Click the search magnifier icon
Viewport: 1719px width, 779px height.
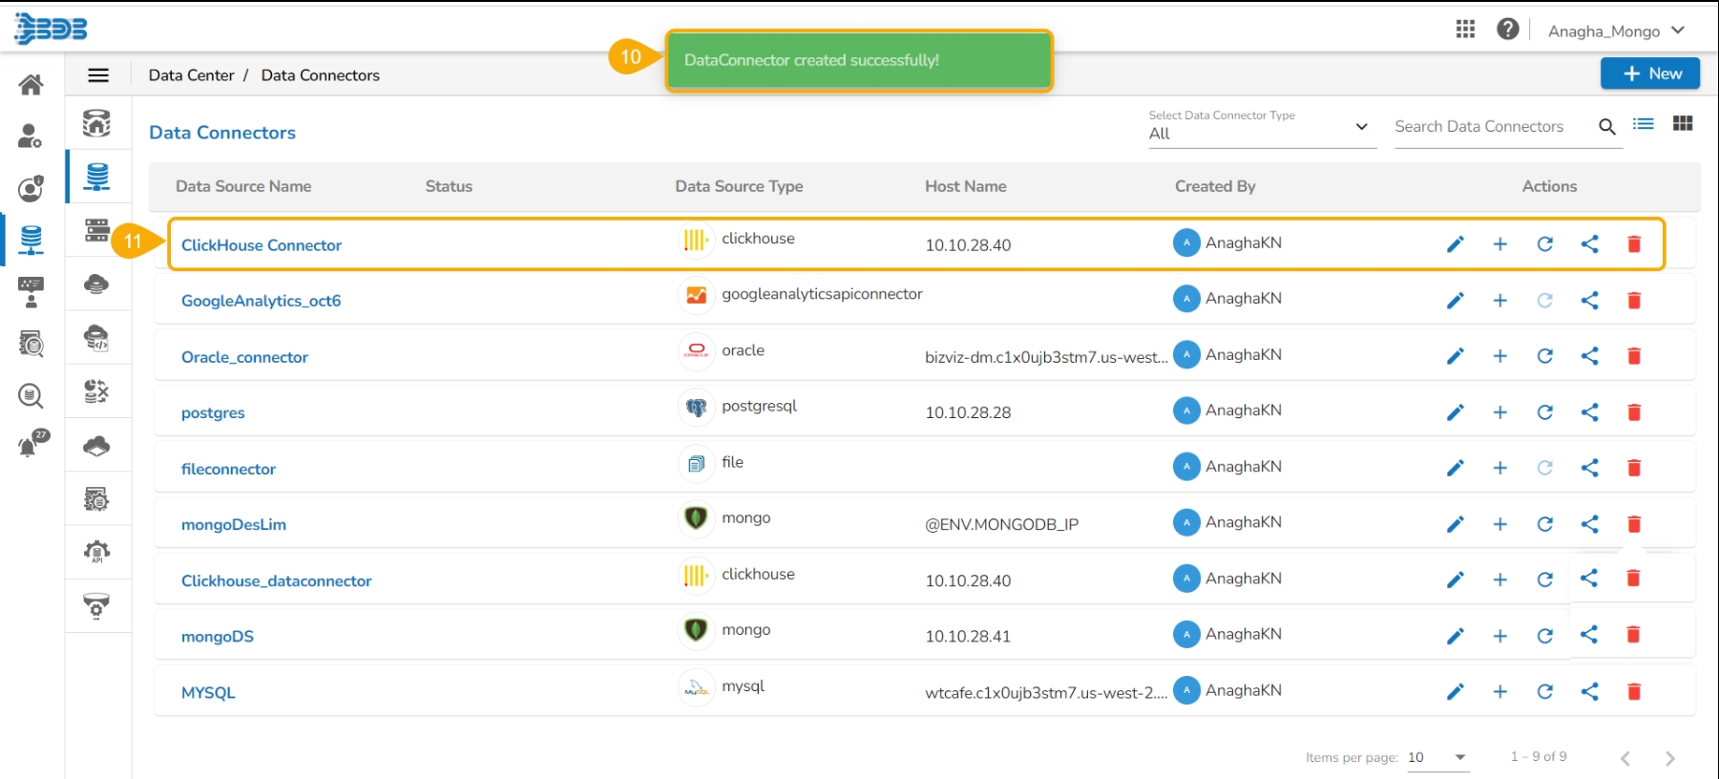pyautogui.click(x=1606, y=127)
